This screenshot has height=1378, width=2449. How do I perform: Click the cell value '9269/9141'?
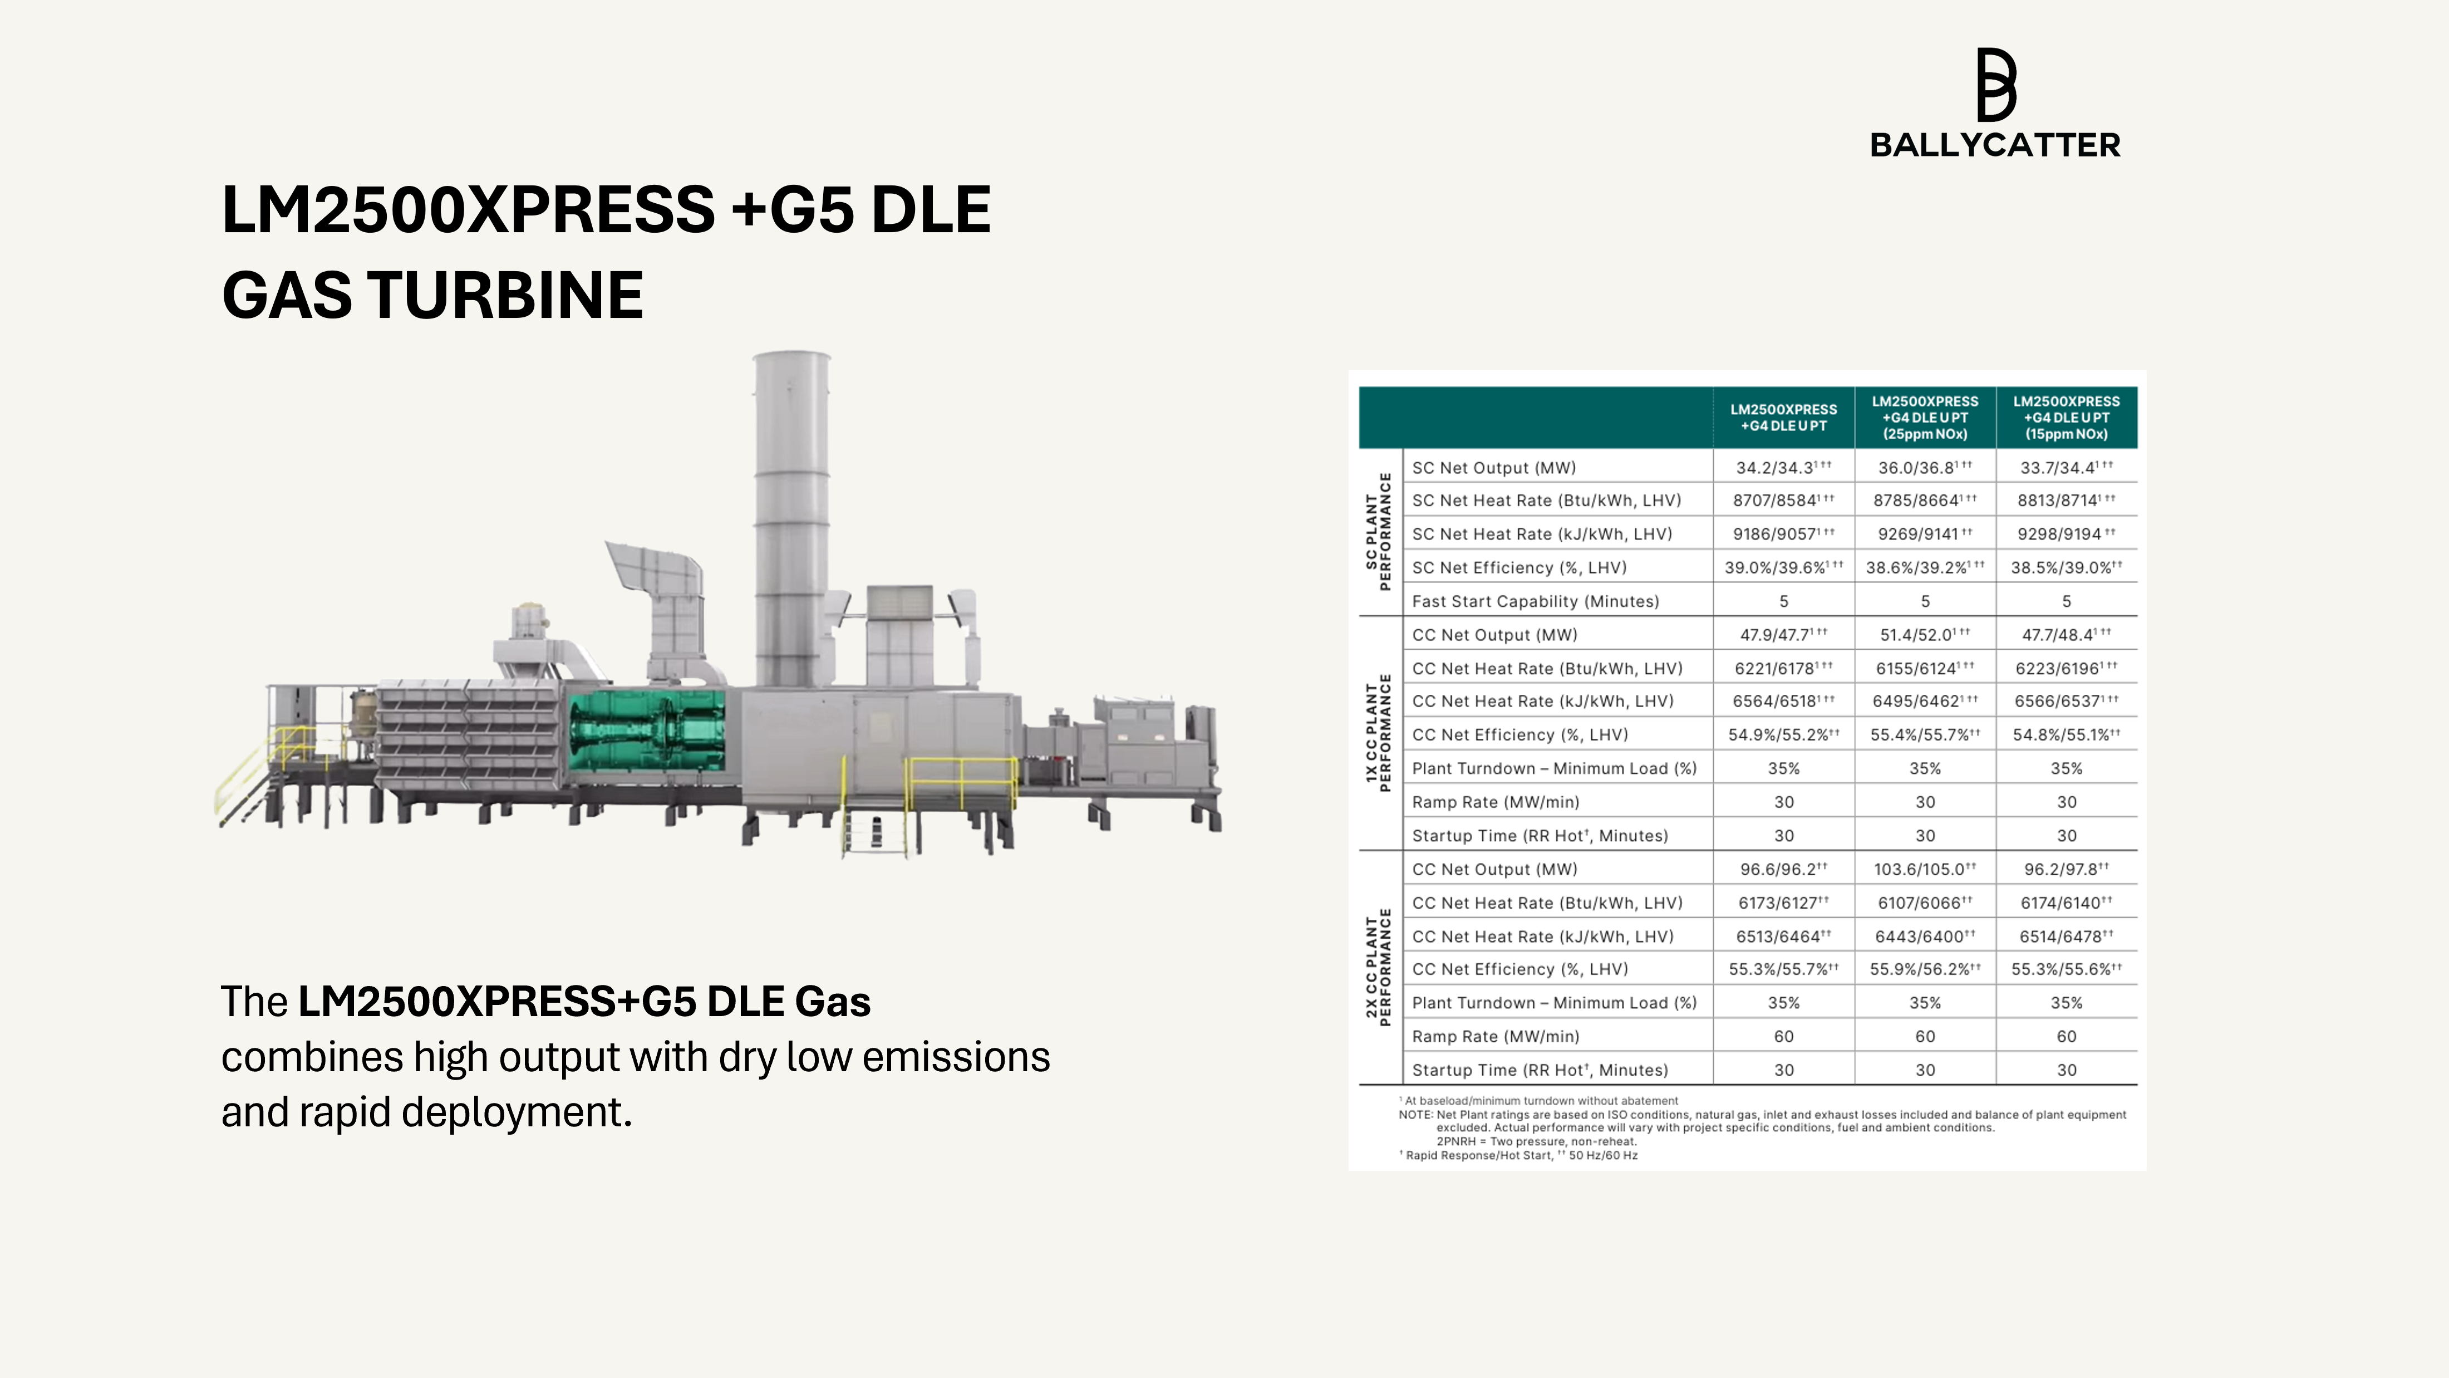click(x=1925, y=533)
